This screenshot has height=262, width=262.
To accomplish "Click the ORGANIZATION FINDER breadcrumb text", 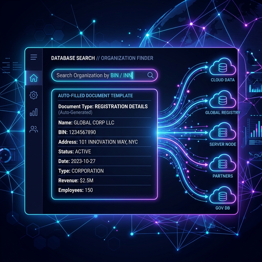I will (x=127, y=58).
